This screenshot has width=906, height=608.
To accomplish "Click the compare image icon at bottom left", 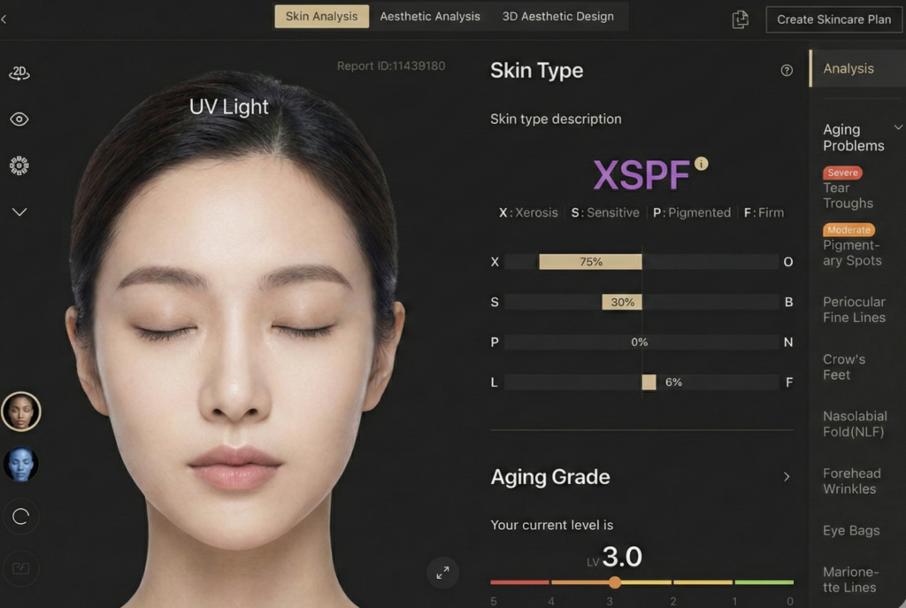I will pos(21,568).
